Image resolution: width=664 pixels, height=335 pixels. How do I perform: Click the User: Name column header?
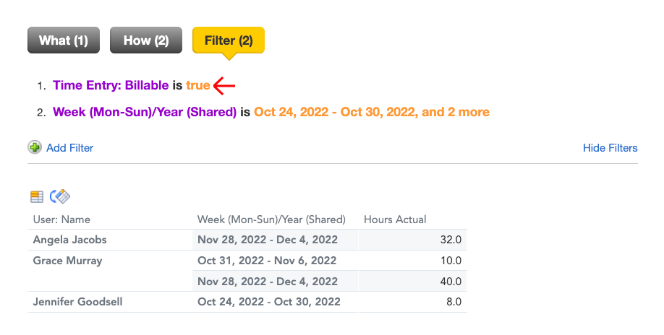tap(61, 219)
